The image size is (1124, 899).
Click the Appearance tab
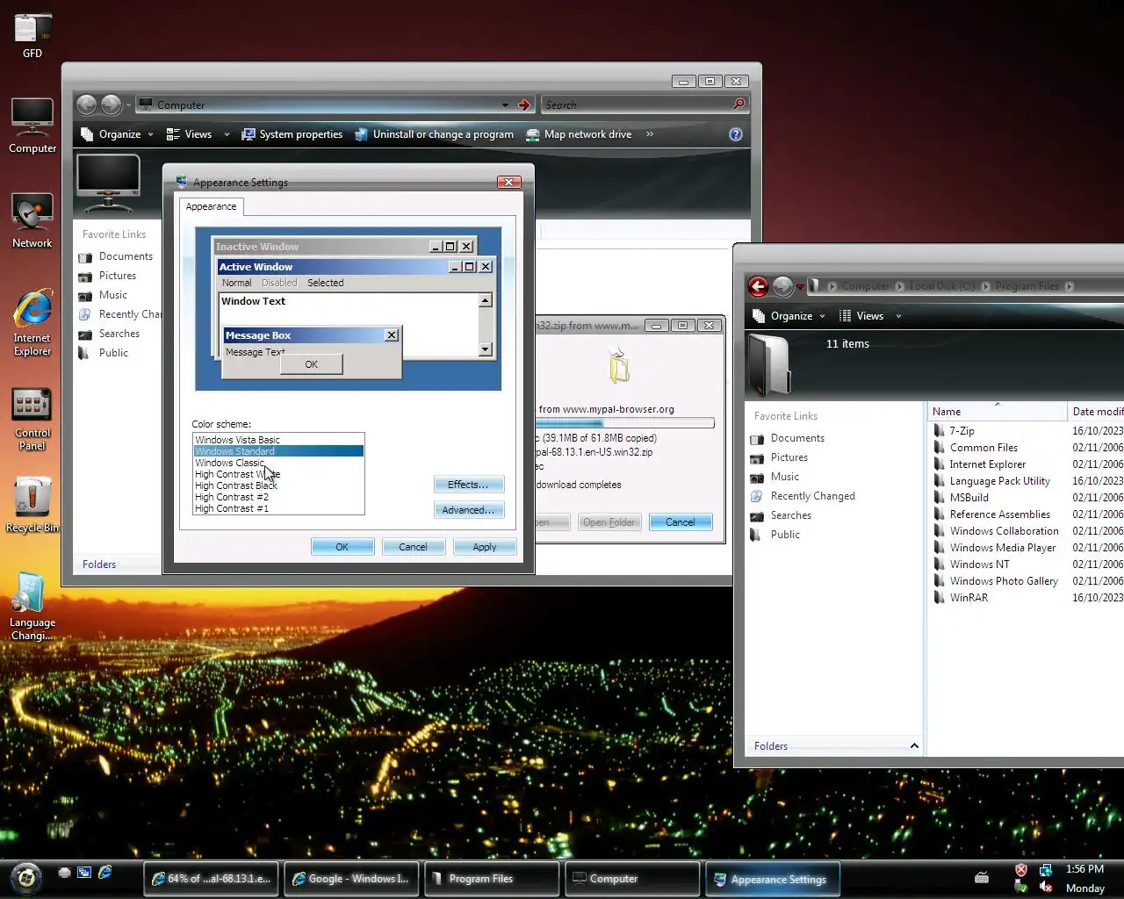[x=211, y=206]
